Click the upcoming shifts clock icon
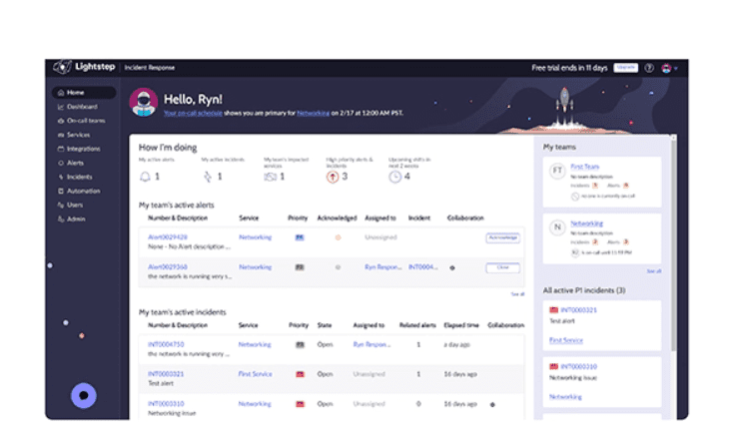This screenshot has height=439, width=741. coord(395,177)
